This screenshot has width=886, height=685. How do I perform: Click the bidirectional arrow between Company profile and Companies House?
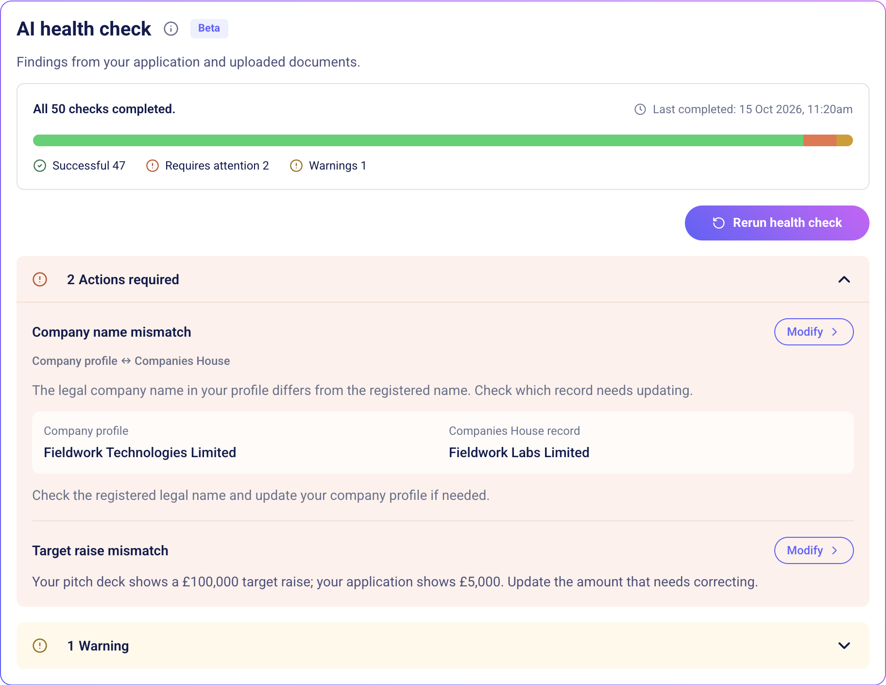(x=126, y=361)
